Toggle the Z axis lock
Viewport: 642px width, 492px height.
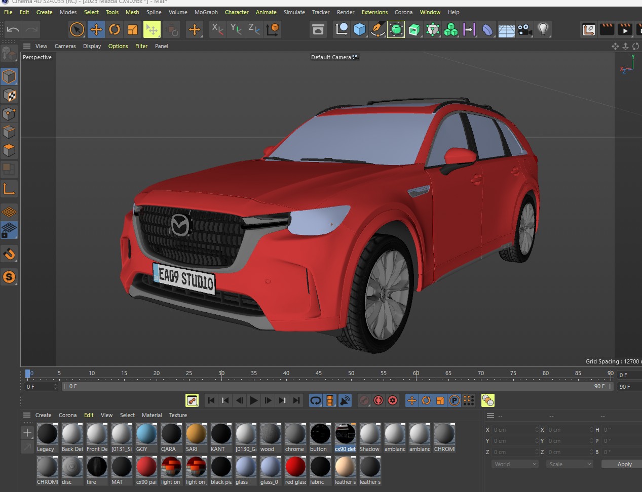click(254, 29)
